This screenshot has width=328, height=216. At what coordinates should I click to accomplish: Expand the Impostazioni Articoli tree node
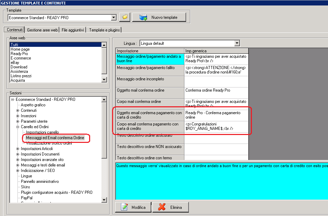(x=18, y=149)
